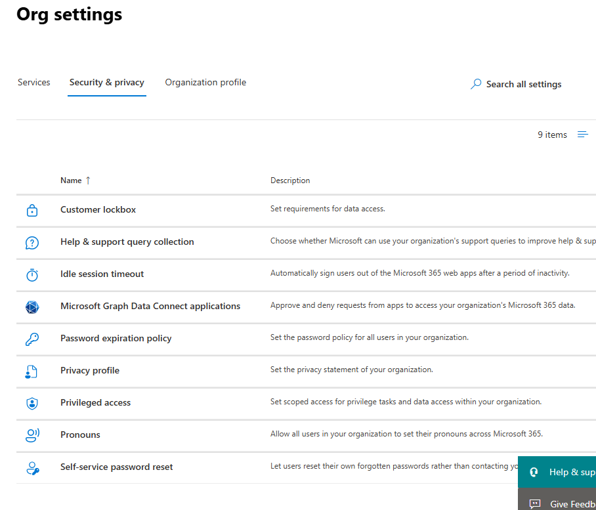Click the Search all settings field
The width and height of the screenshot is (596, 510).
[524, 84]
